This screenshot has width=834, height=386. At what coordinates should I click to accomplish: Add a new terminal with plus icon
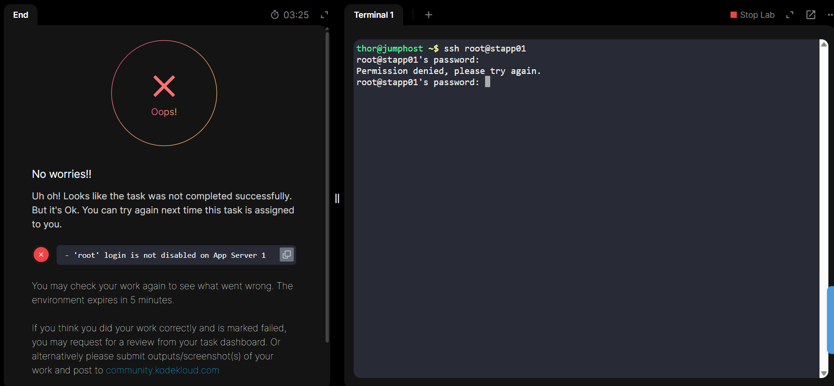pos(428,15)
